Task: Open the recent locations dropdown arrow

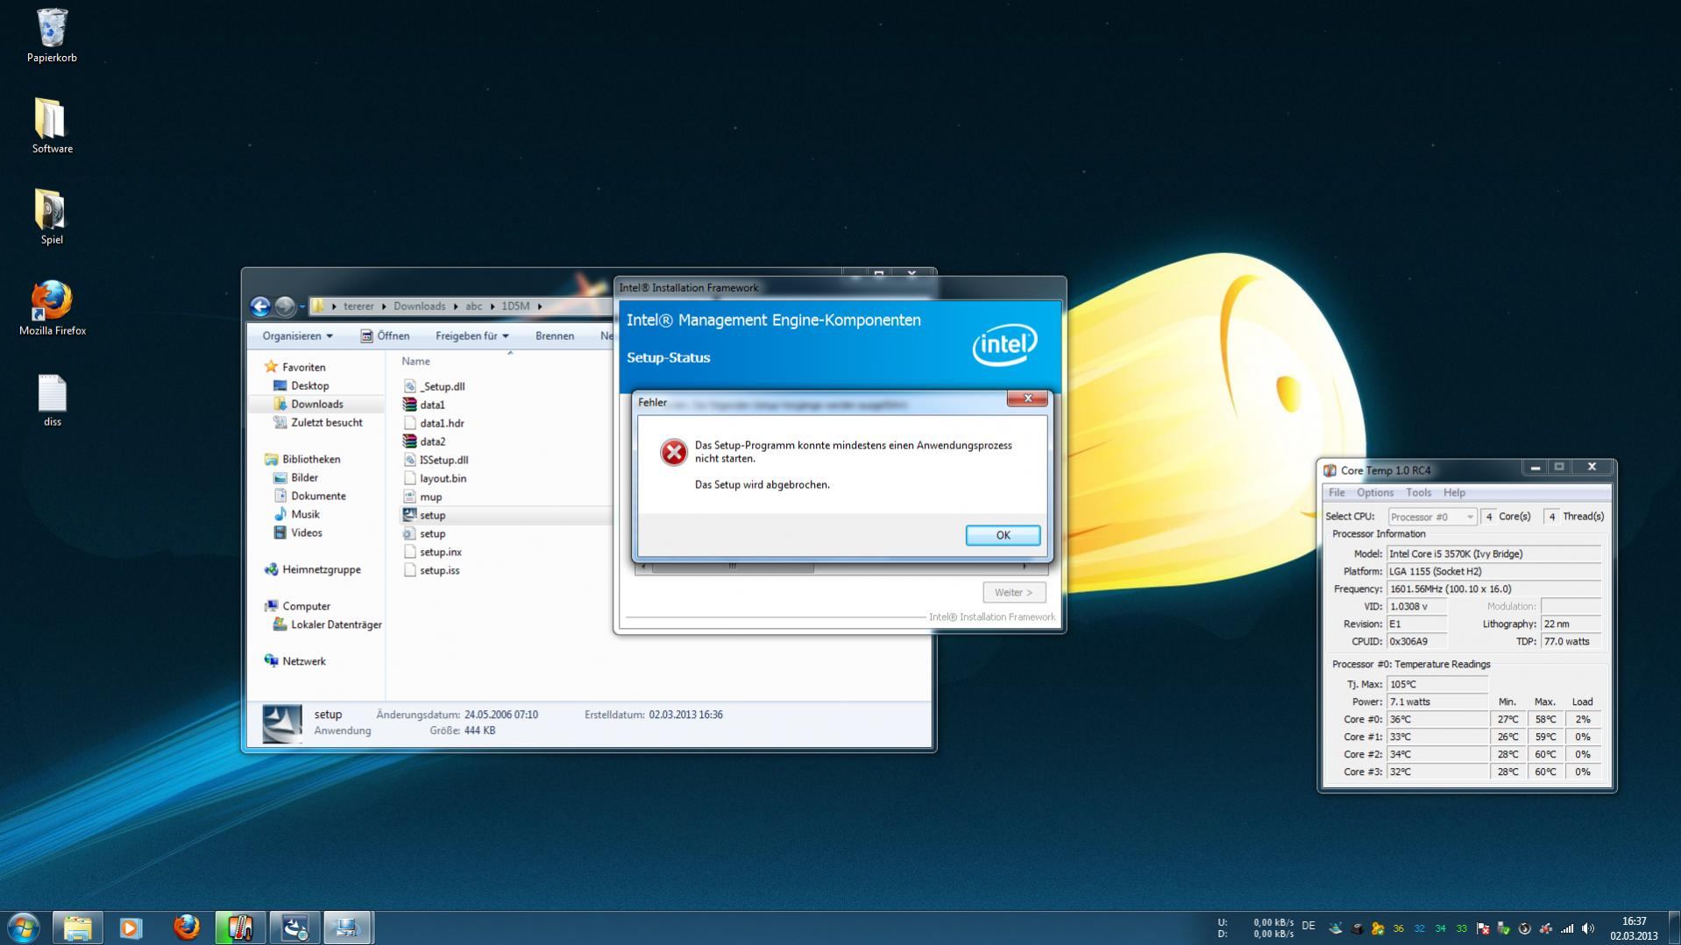Action: pos(301,307)
